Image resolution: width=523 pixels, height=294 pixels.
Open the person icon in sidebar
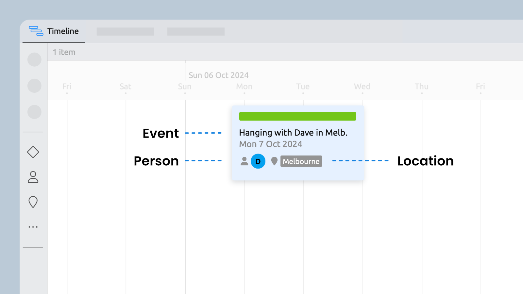33,177
